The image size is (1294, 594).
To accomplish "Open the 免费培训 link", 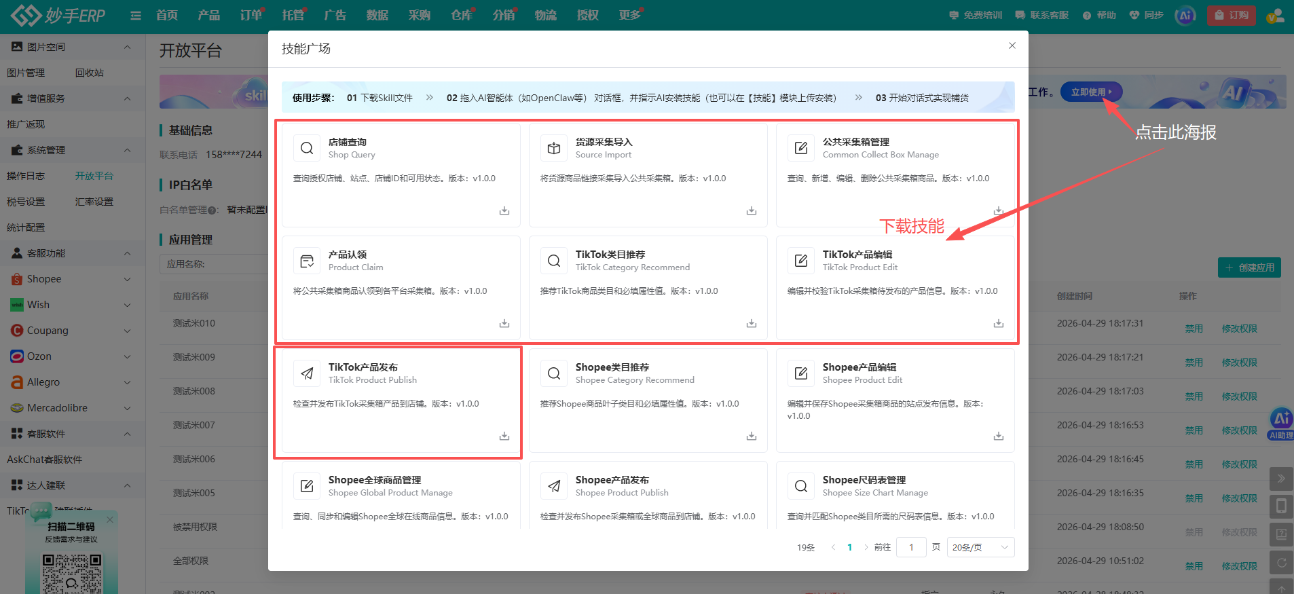I will (x=976, y=16).
